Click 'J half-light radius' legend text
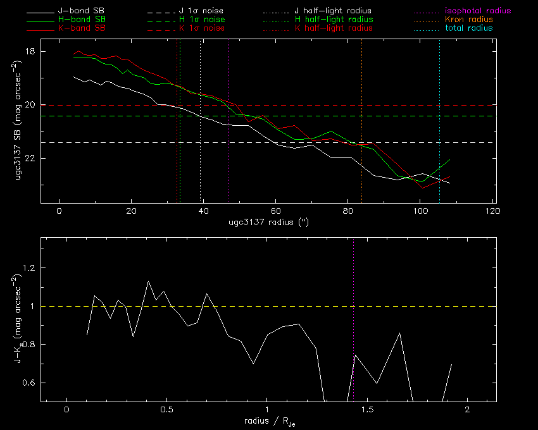 pyautogui.click(x=333, y=11)
